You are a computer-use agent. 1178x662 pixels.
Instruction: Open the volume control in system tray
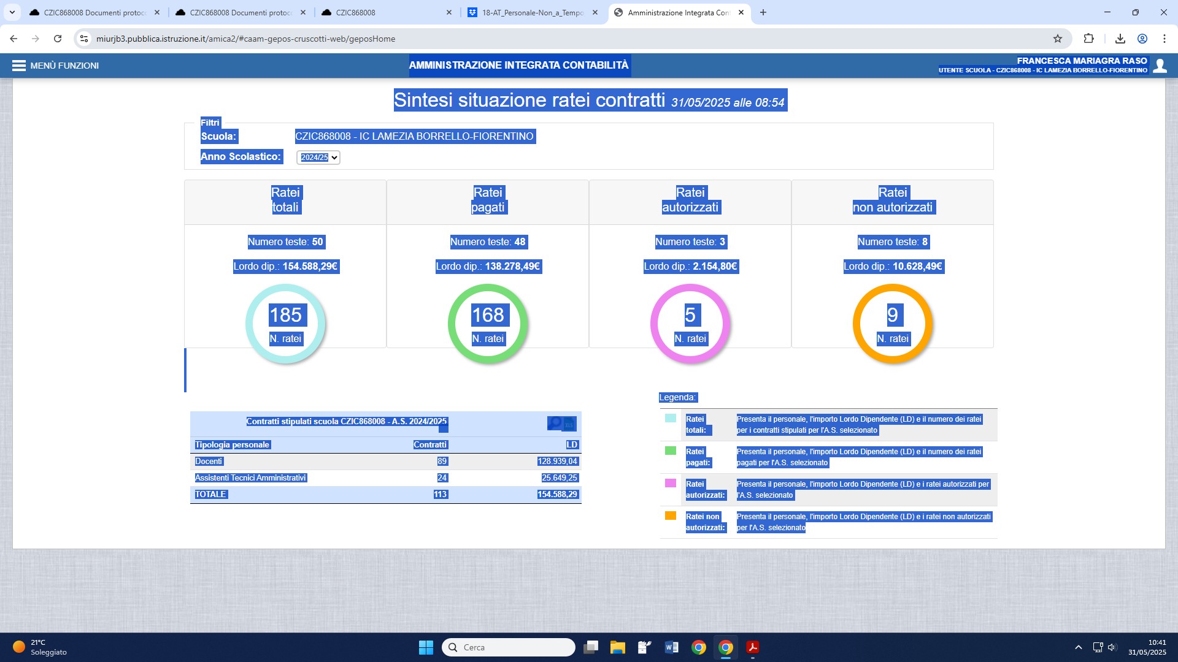(1112, 647)
